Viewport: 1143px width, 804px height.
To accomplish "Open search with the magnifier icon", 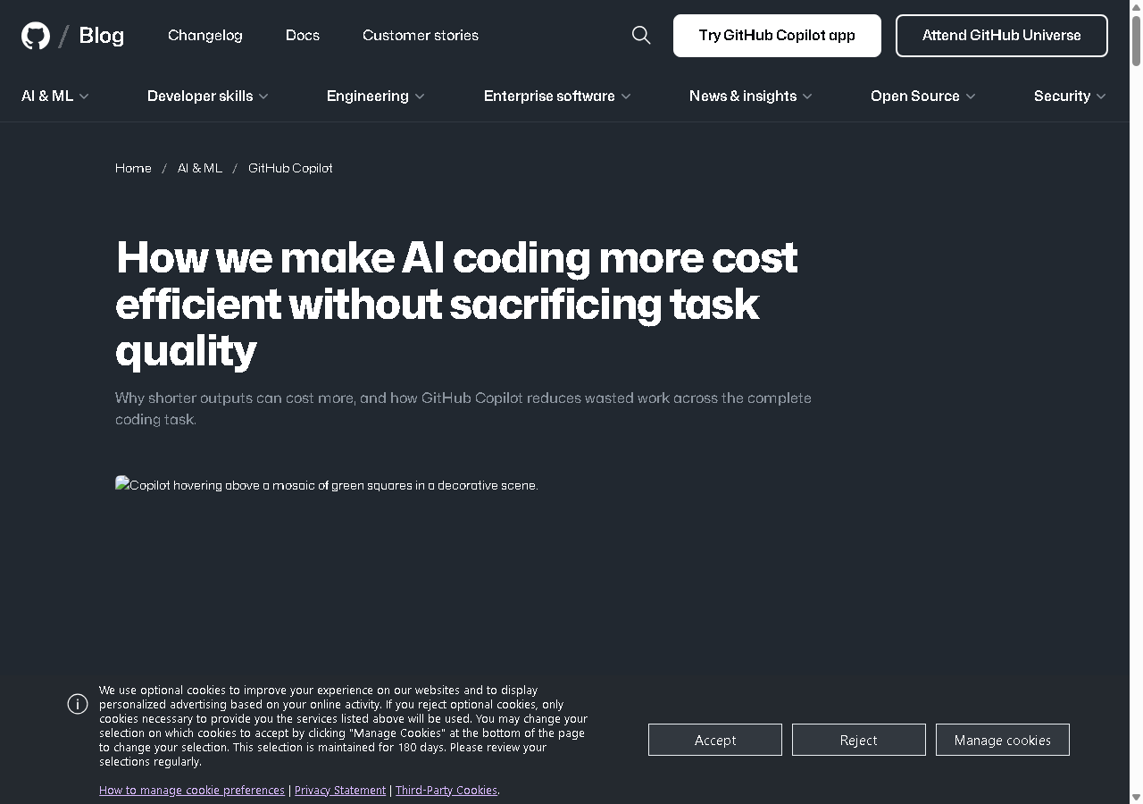I will [641, 35].
